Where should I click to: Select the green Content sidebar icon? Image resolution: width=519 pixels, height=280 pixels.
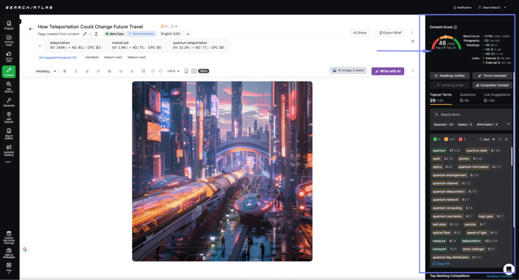[9, 71]
